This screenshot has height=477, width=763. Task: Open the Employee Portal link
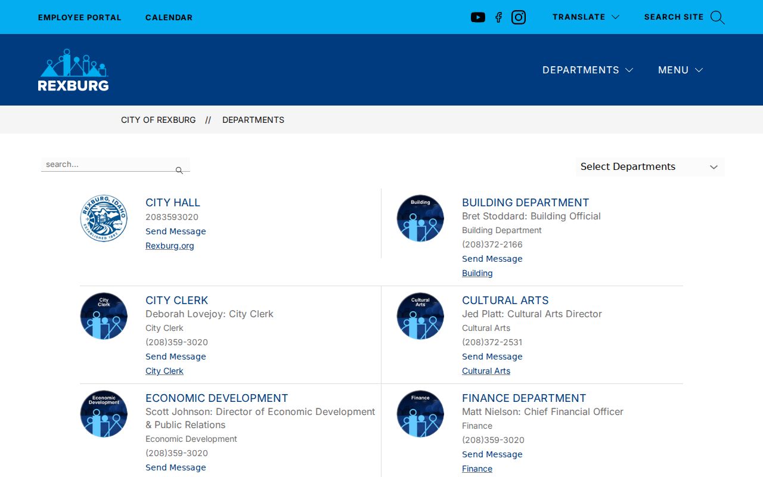80,17
